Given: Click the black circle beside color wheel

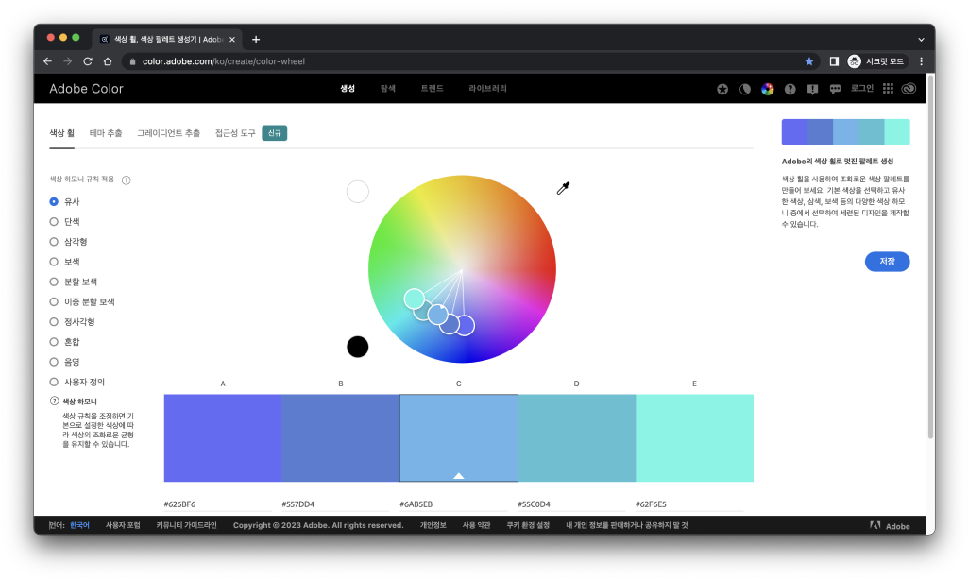Looking at the screenshot, I should click(x=357, y=347).
